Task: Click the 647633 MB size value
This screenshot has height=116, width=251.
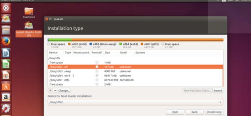Action: pos(111,80)
